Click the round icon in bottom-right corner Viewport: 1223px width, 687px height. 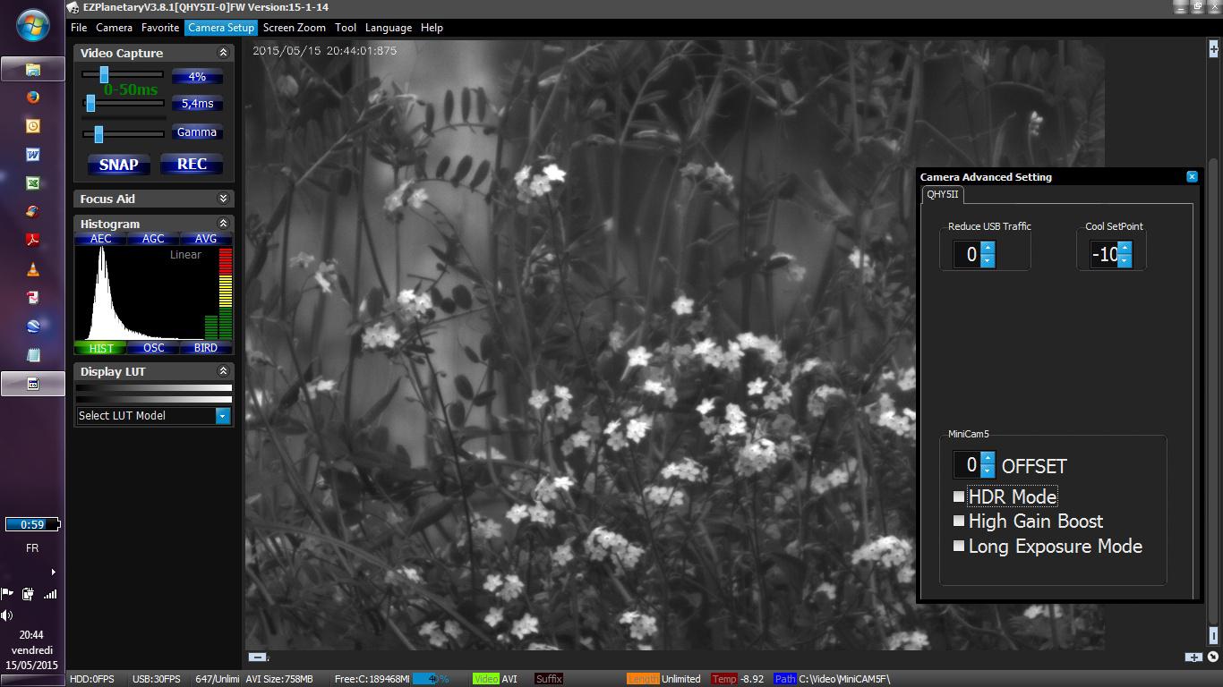pos(1213,657)
